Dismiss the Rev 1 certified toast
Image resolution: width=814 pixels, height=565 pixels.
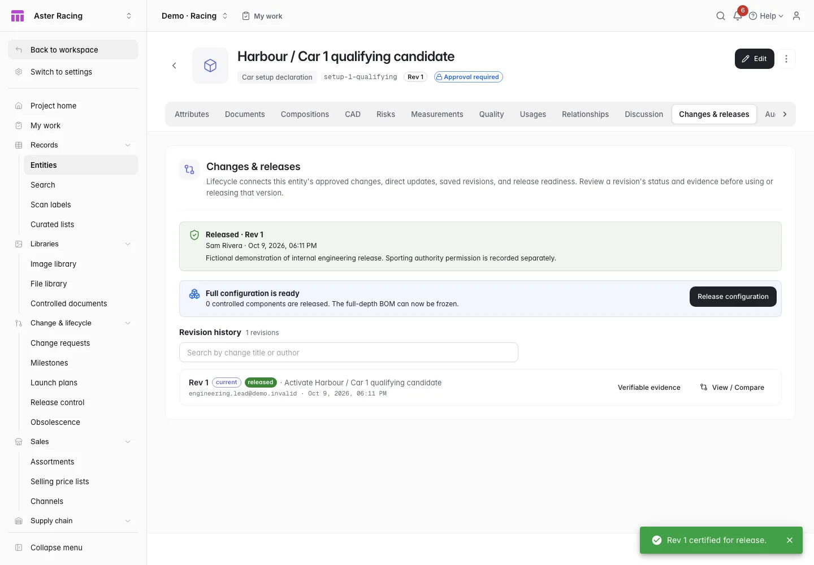(790, 540)
